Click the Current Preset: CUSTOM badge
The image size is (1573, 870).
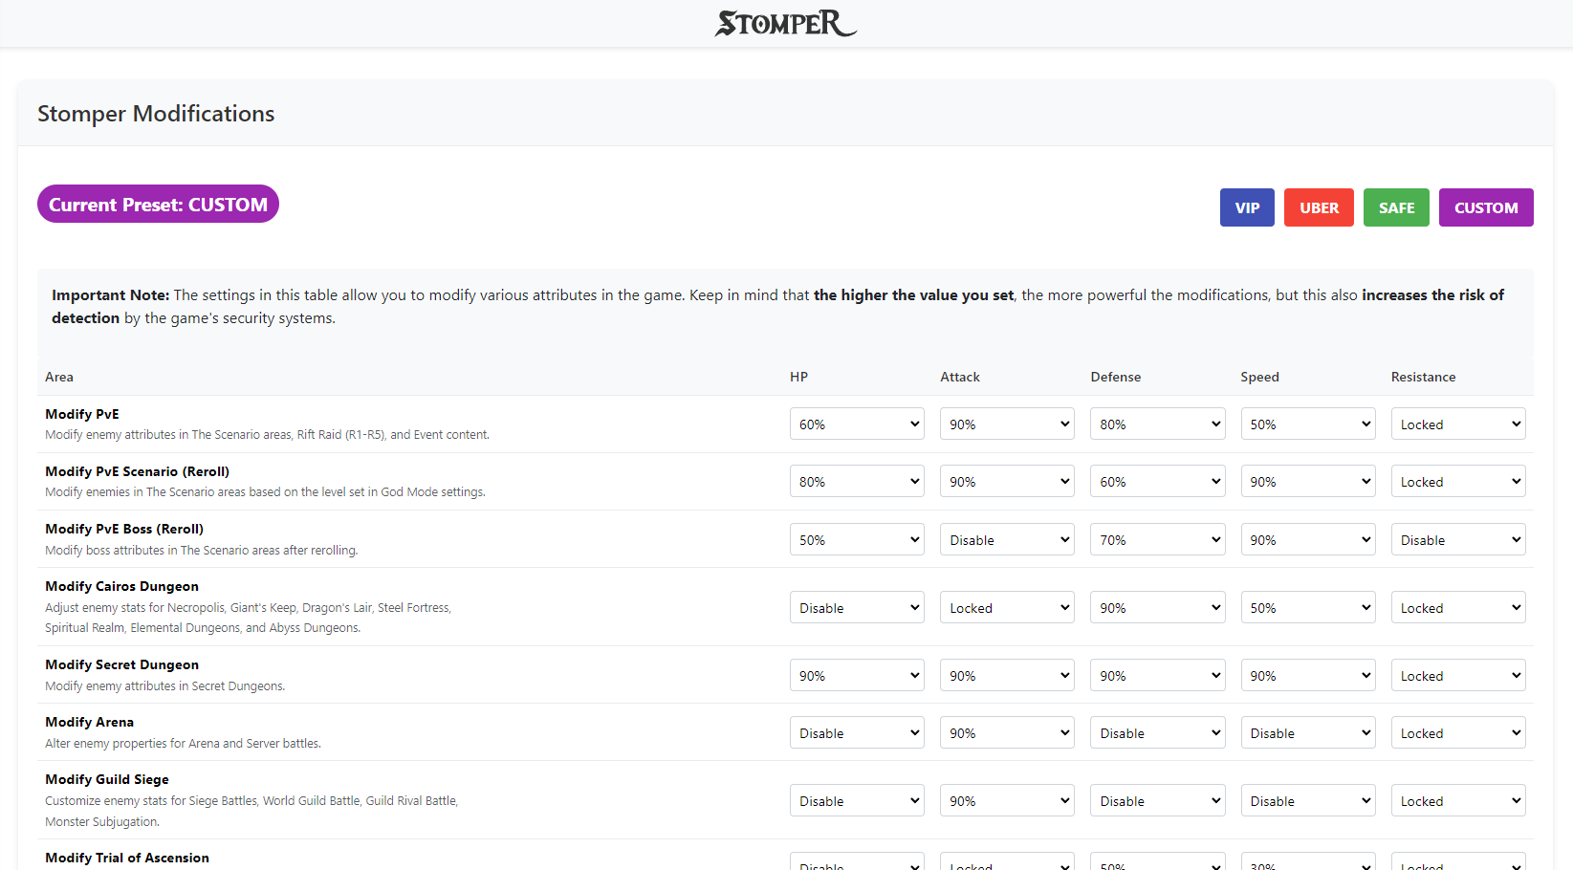158,204
